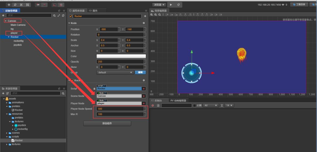
Task: Expand the animations folder
Action: [x=7, y=103]
